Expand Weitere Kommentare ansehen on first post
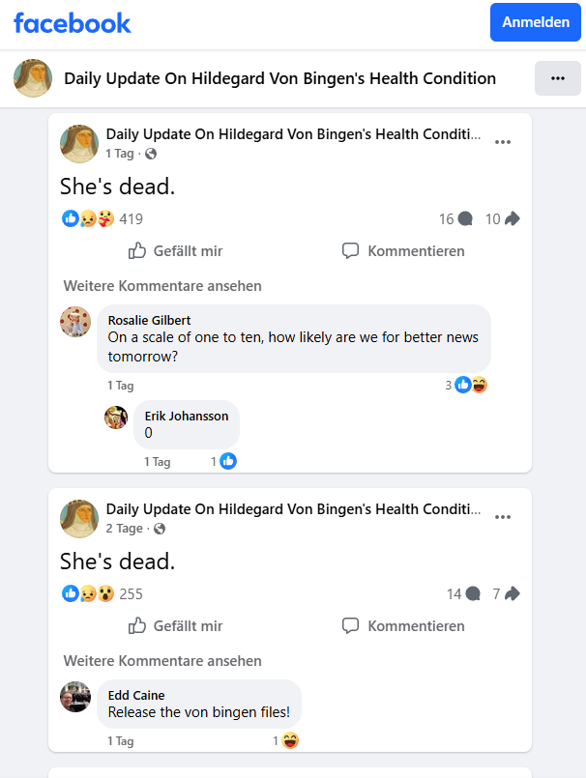586x778 pixels. 162,286
